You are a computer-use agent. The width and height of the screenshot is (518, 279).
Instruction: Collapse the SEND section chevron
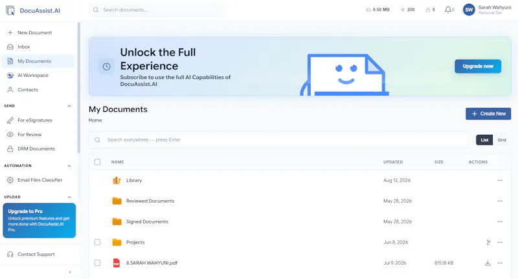pyautogui.click(x=69, y=106)
